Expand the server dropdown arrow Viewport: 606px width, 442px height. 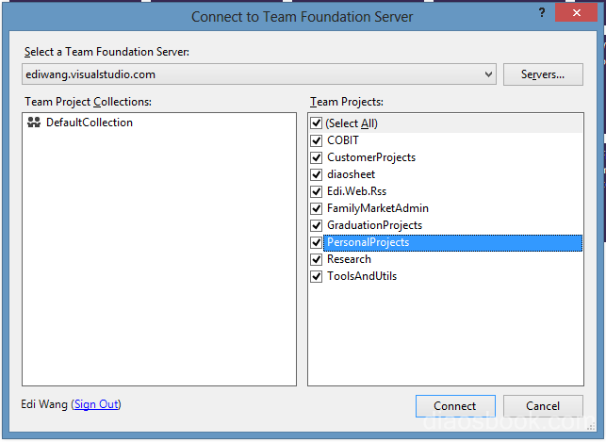click(x=488, y=74)
